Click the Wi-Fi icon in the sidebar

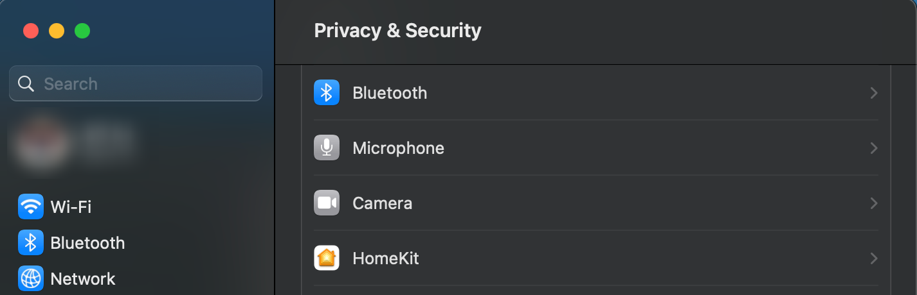tap(31, 206)
